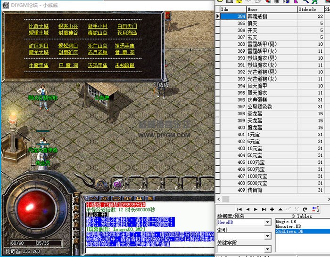Teleport to 赤月老巢
330x257 pixels.
98,52
